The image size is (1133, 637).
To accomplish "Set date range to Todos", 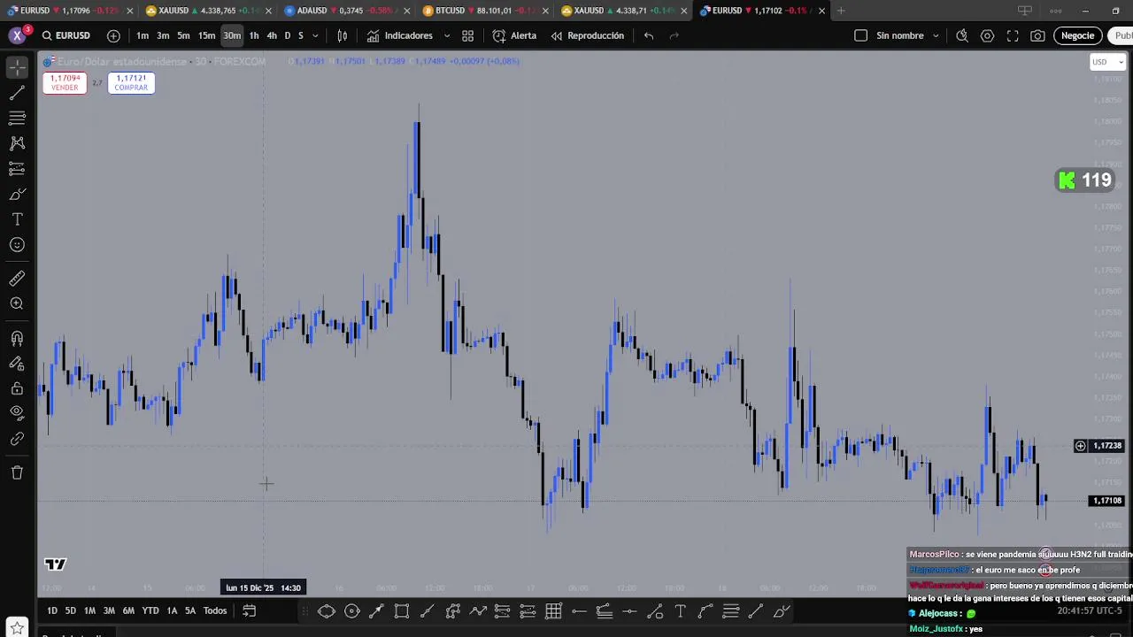I will point(215,610).
